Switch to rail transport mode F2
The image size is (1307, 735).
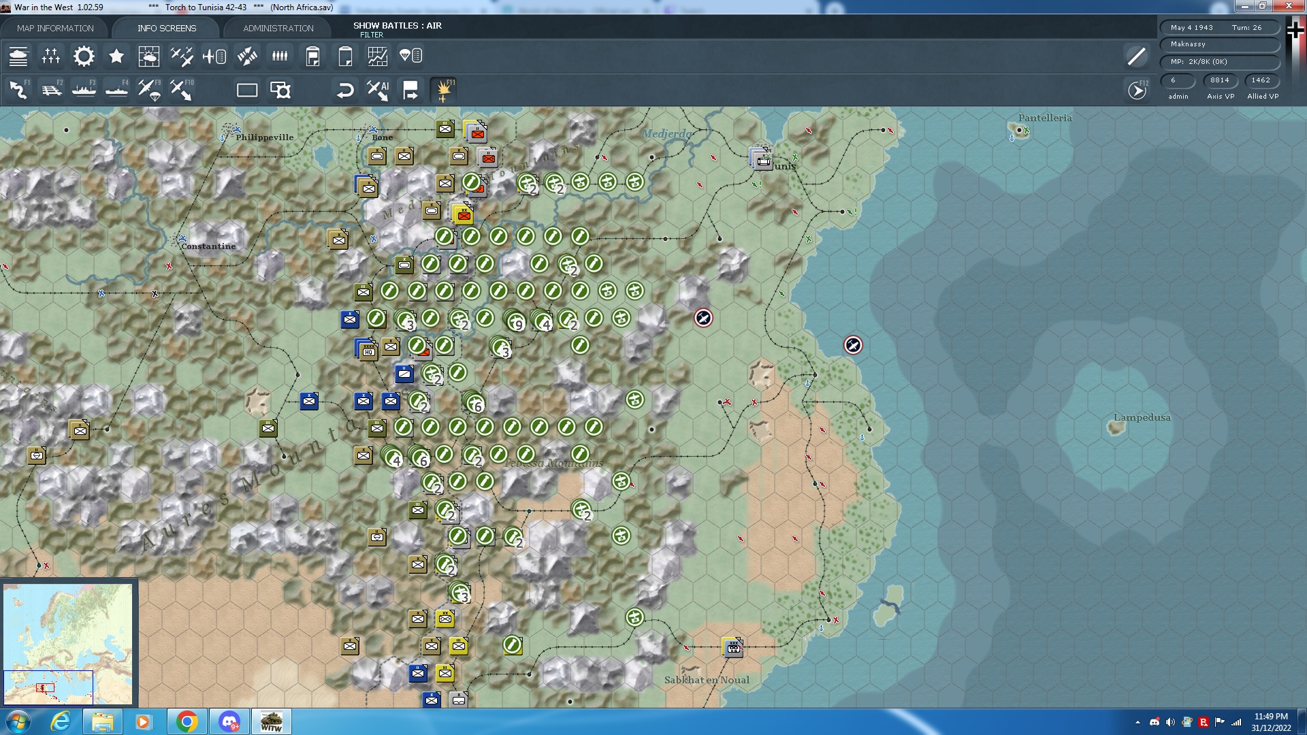point(52,89)
